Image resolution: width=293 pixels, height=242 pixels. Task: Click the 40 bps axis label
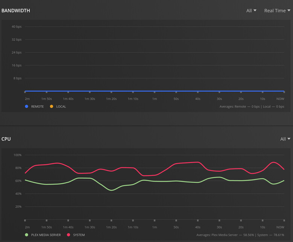coord(17,27)
